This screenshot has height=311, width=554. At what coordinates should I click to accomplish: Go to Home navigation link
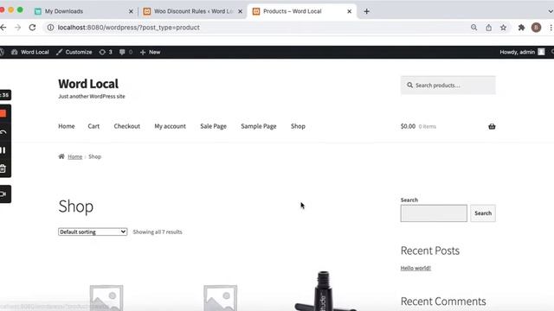point(67,126)
